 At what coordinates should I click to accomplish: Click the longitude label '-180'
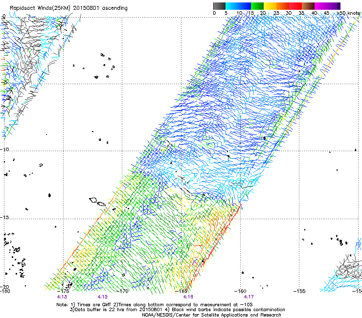pyautogui.click(x=5, y=291)
